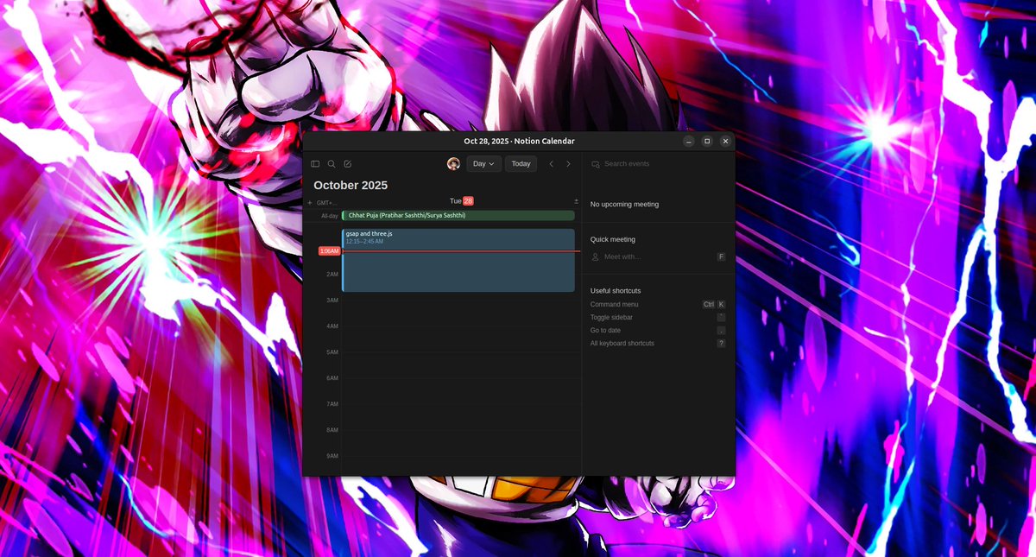The image size is (1036, 557).
Task: Click the F shortcut key badge
Action: tap(721, 256)
